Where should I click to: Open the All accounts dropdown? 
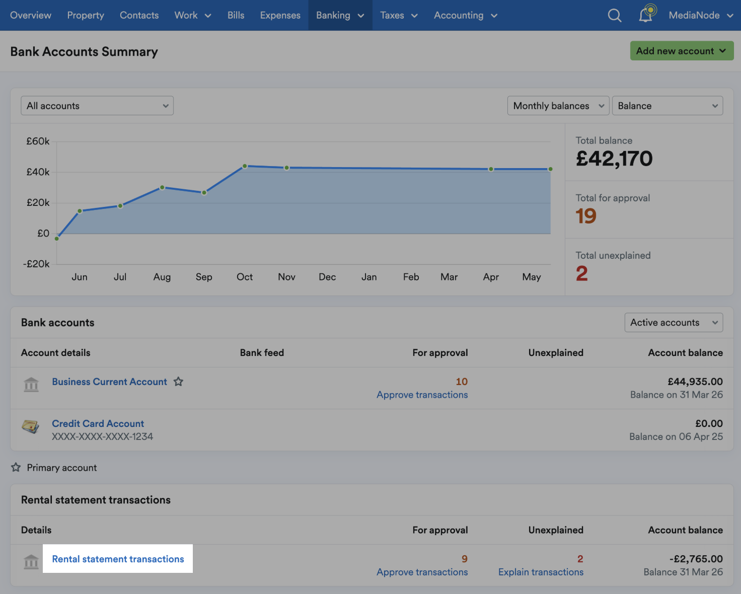97,106
